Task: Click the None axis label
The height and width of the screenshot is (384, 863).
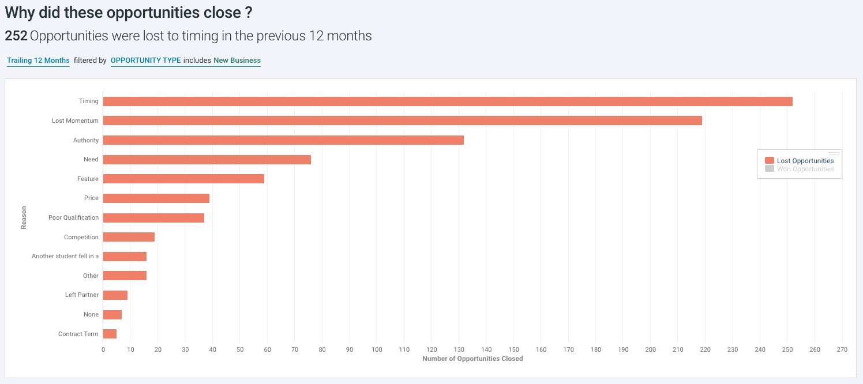Action: [91, 314]
